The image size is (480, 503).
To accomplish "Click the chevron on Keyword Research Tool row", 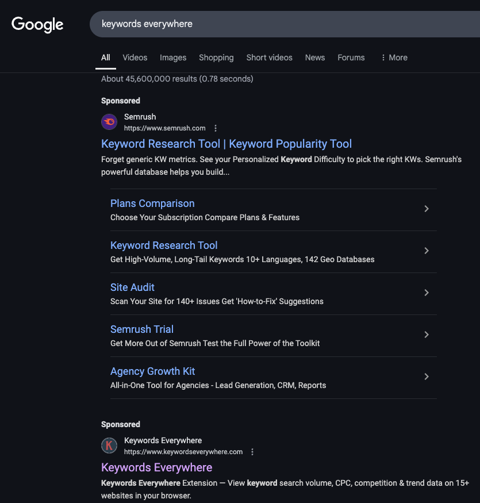I will point(427,251).
